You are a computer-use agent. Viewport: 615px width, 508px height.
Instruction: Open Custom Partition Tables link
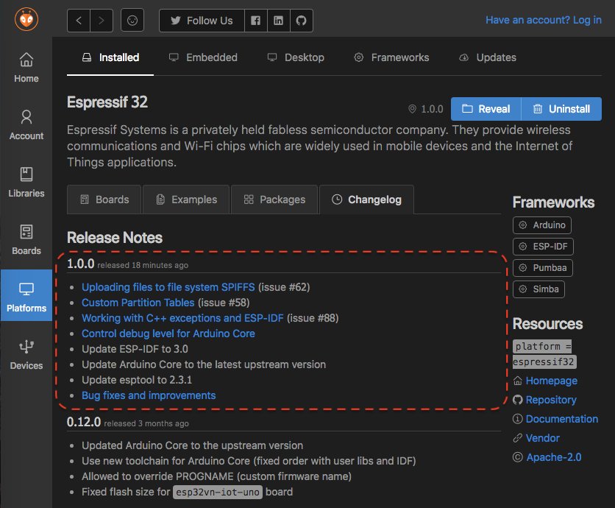coord(138,303)
